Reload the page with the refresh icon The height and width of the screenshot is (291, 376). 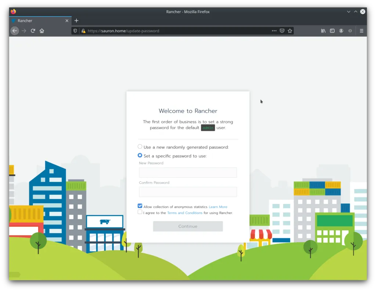[x=33, y=31]
